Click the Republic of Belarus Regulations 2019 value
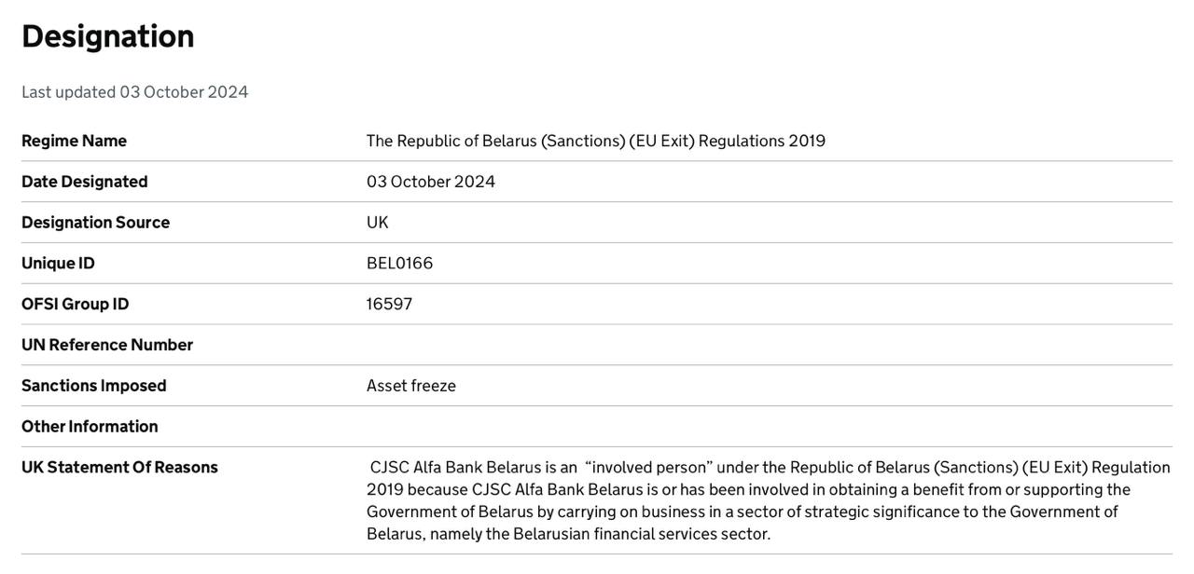The width and height of the screenshot is (1194, 574). pyautogui.click(x=595, y=141)
